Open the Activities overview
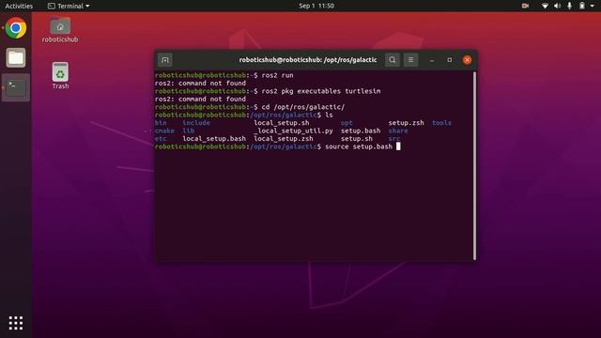Image resolution: width=601 pixels, height=338 pixels. [x=19, y=6]
